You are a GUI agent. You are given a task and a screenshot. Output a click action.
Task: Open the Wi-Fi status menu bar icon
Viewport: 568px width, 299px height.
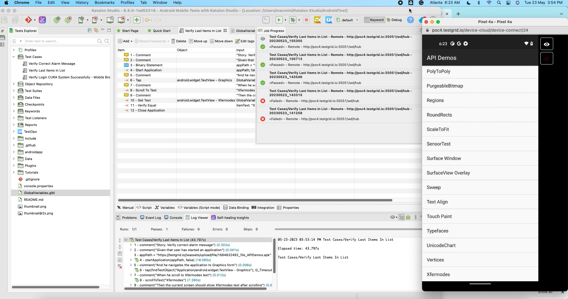(489, 3)
